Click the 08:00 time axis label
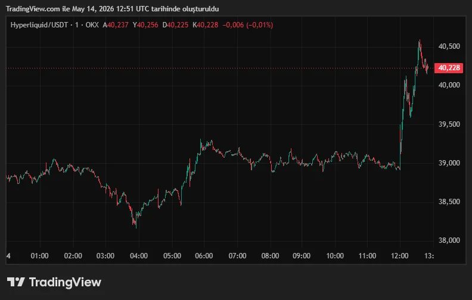 coord(271,256)
